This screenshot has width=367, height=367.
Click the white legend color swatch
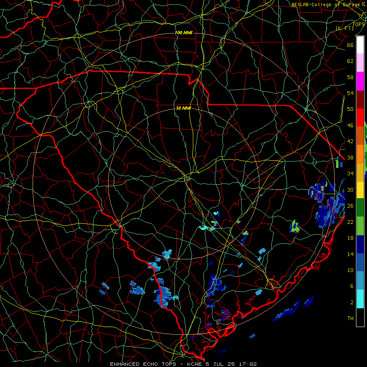360,45
